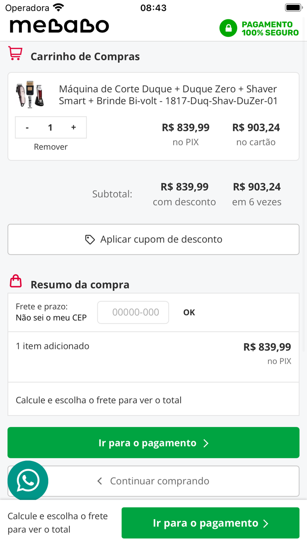
Task: Click the green Pagamento 100% Seguro padlock icon
Action: tap(228, 28)
